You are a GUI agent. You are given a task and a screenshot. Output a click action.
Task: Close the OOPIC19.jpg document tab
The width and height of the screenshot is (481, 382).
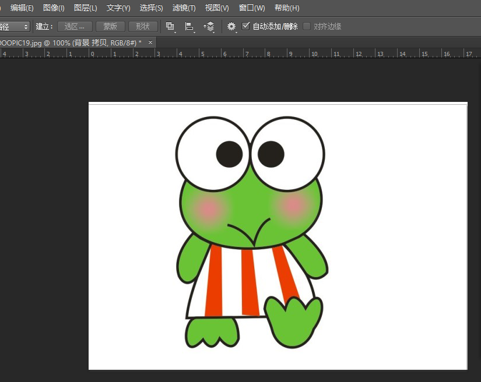pos(150,43)
